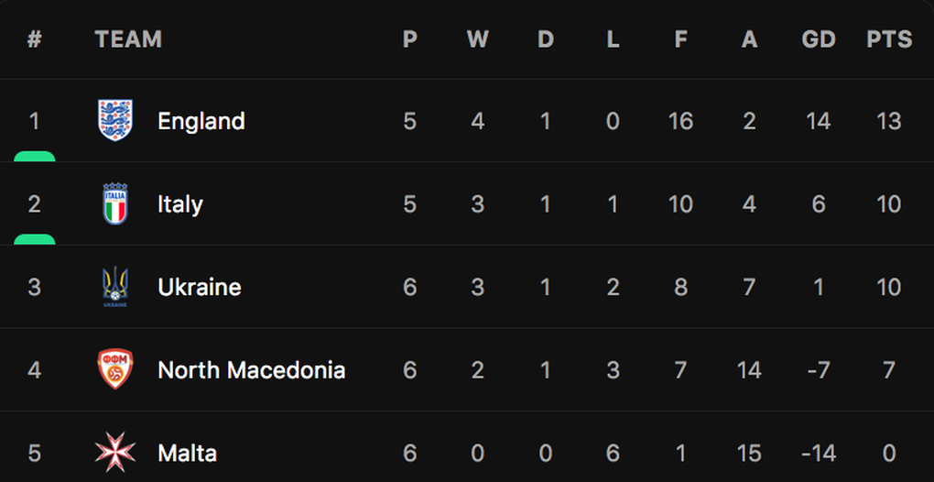Viewport: 934px width, 482px height.
Task: Click the green qualification marker under rank 2
Action: (x=35, y=239)
